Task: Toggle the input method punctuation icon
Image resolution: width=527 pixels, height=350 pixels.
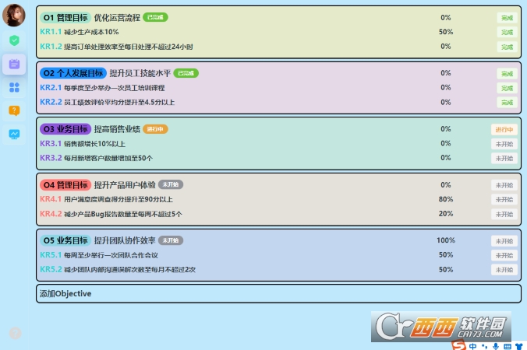Action: point(484,346)
